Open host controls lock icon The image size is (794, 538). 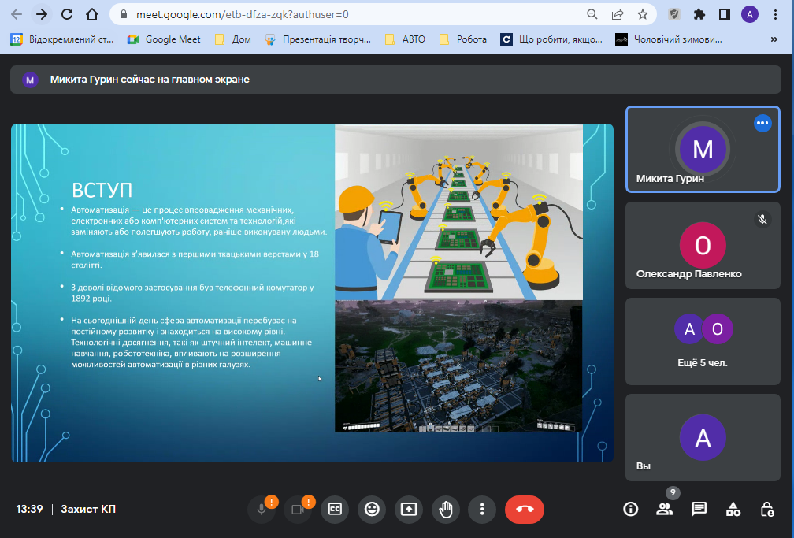coord(766,509)
